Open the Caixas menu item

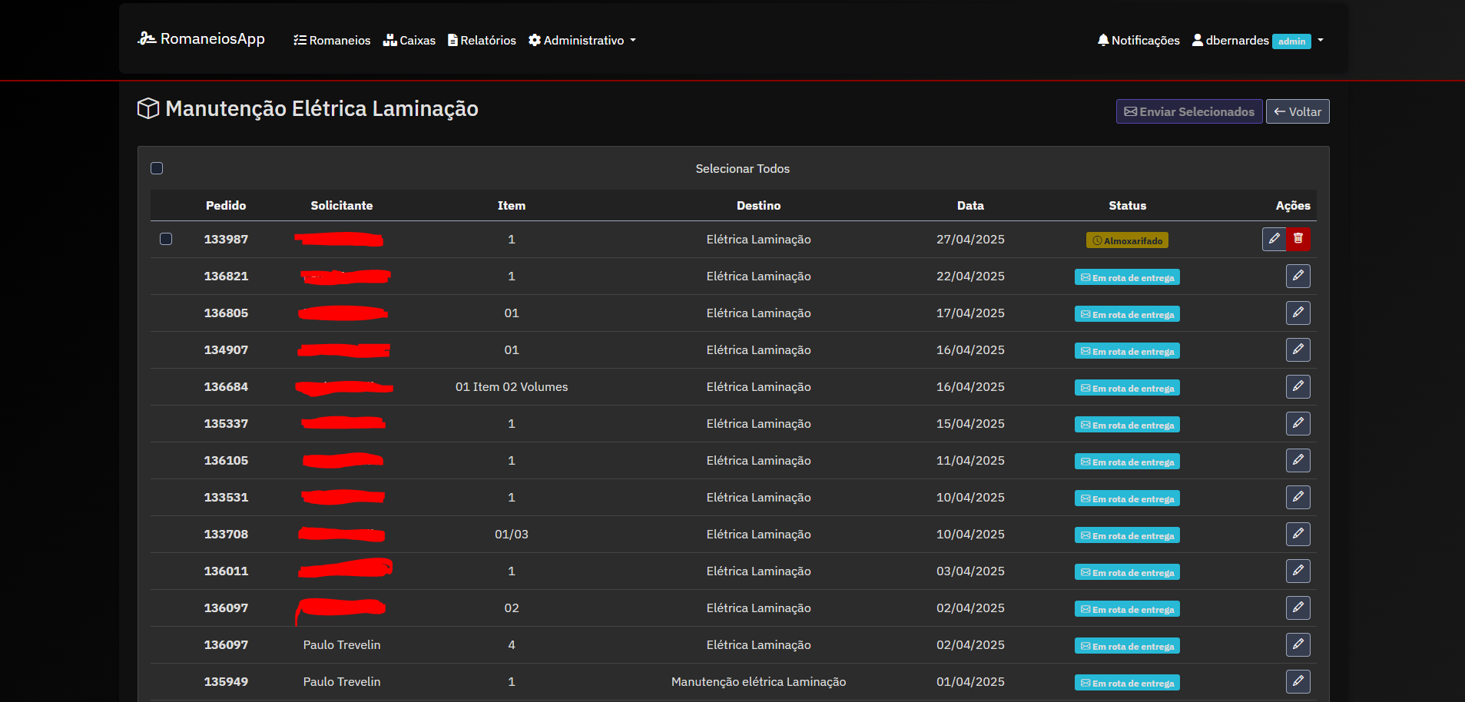click(409, 40)
